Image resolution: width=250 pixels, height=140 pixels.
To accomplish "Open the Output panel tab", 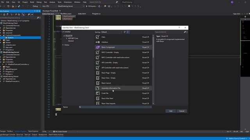I will point(34,135).
